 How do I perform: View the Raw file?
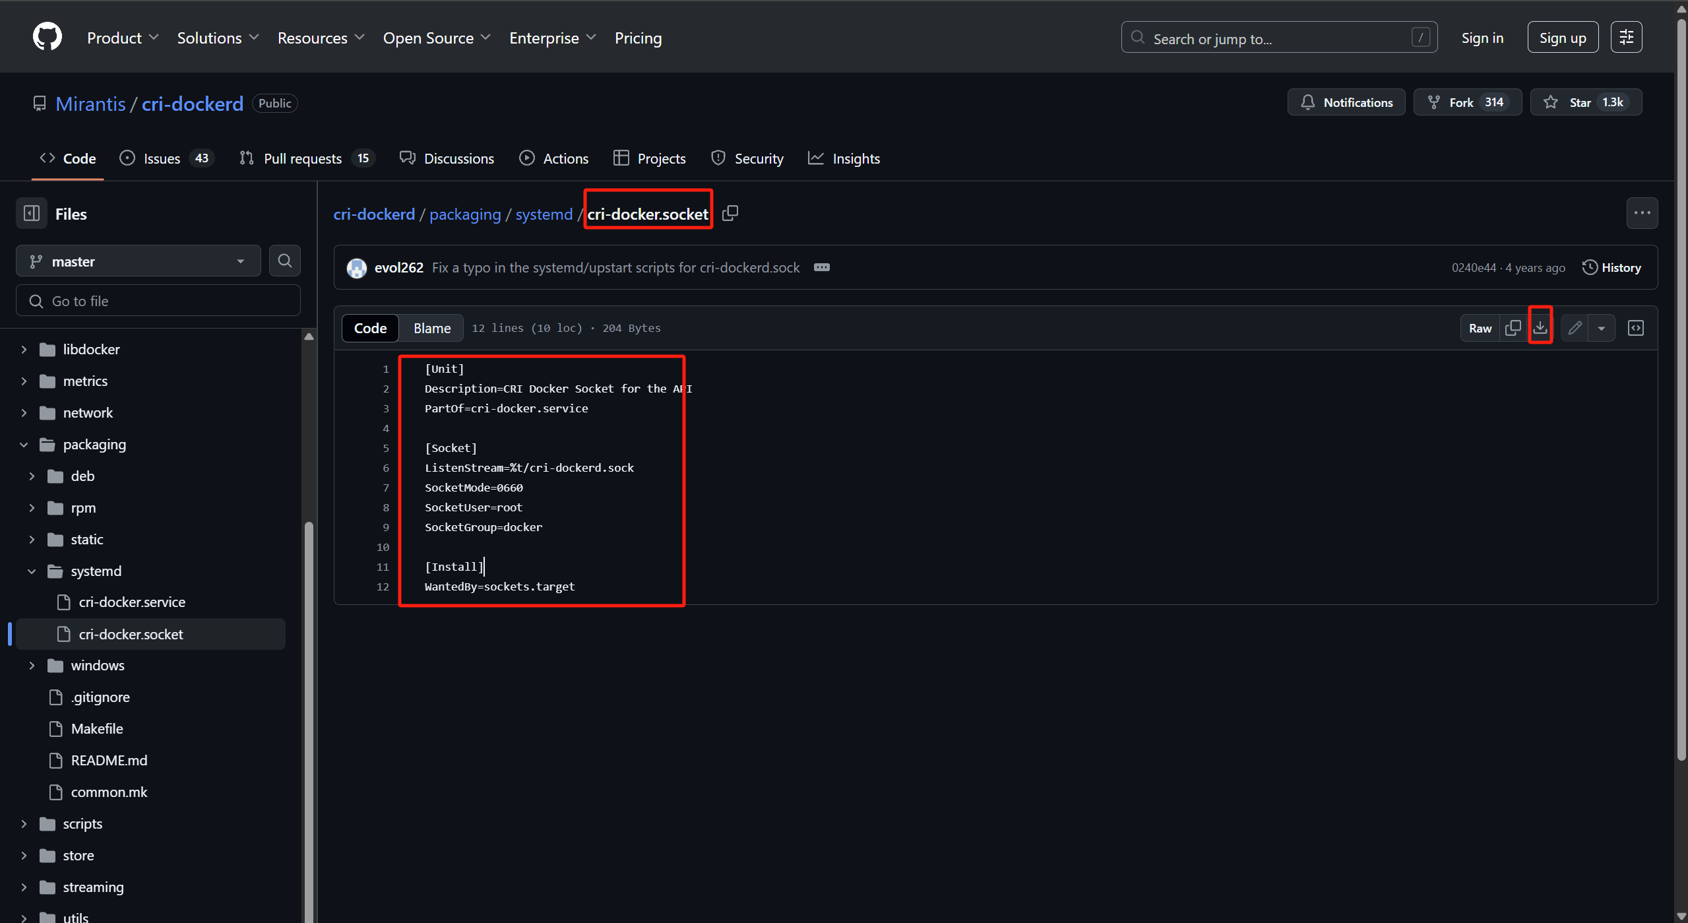click(x=1480, y=328)
